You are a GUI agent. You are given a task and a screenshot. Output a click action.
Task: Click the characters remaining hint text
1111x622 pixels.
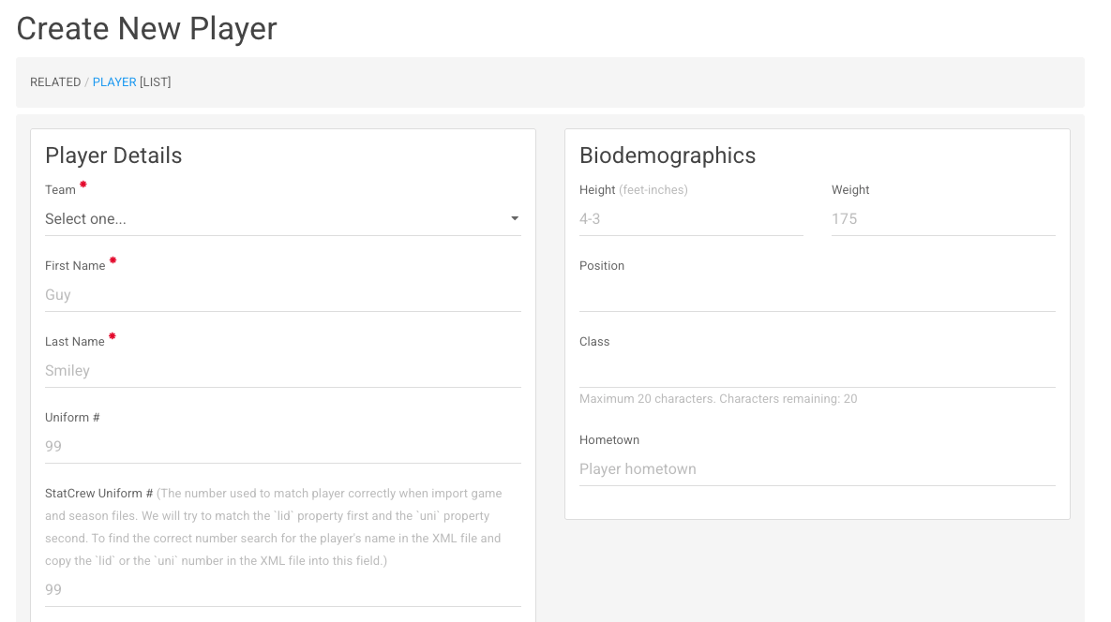tap(718, 399)
